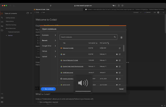
Task: Click the New notebook button
Action: pyautogui.click(x=48, y=89)
